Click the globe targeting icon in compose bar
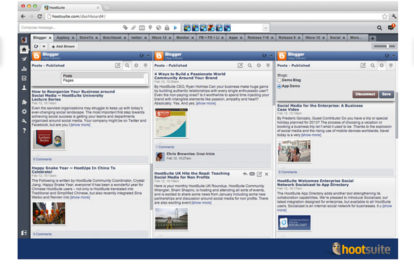The width and height of the screenshot is (414, 265). pos(159,27)
